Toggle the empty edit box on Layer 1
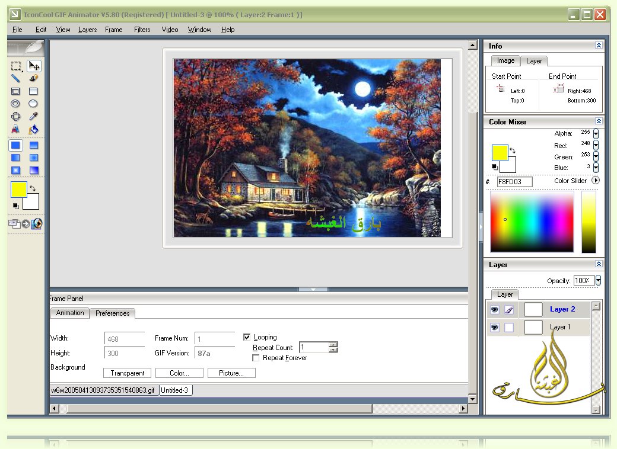Image resolution: width=617 pixels, height=449 pixels. tap(509, 327)
